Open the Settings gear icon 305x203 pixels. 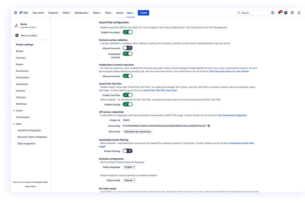tap(292, 13)
